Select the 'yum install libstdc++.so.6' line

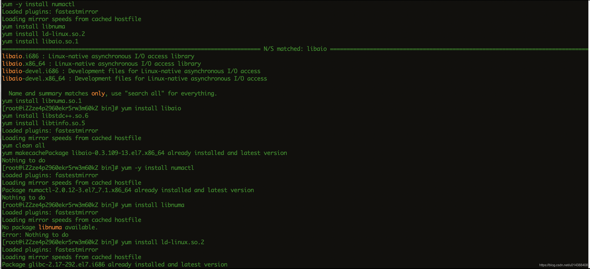45,116
